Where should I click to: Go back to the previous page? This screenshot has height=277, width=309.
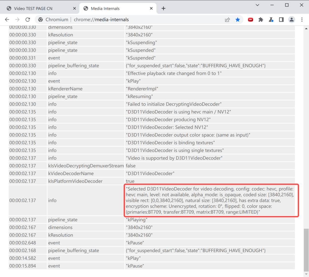click(x=7, y=20)
